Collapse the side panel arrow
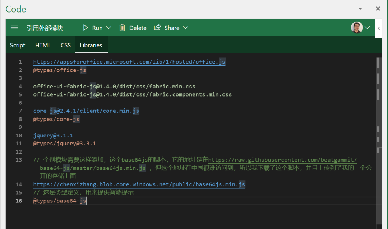The height and width of the screenshot is (229, 388). click(379, 28)
